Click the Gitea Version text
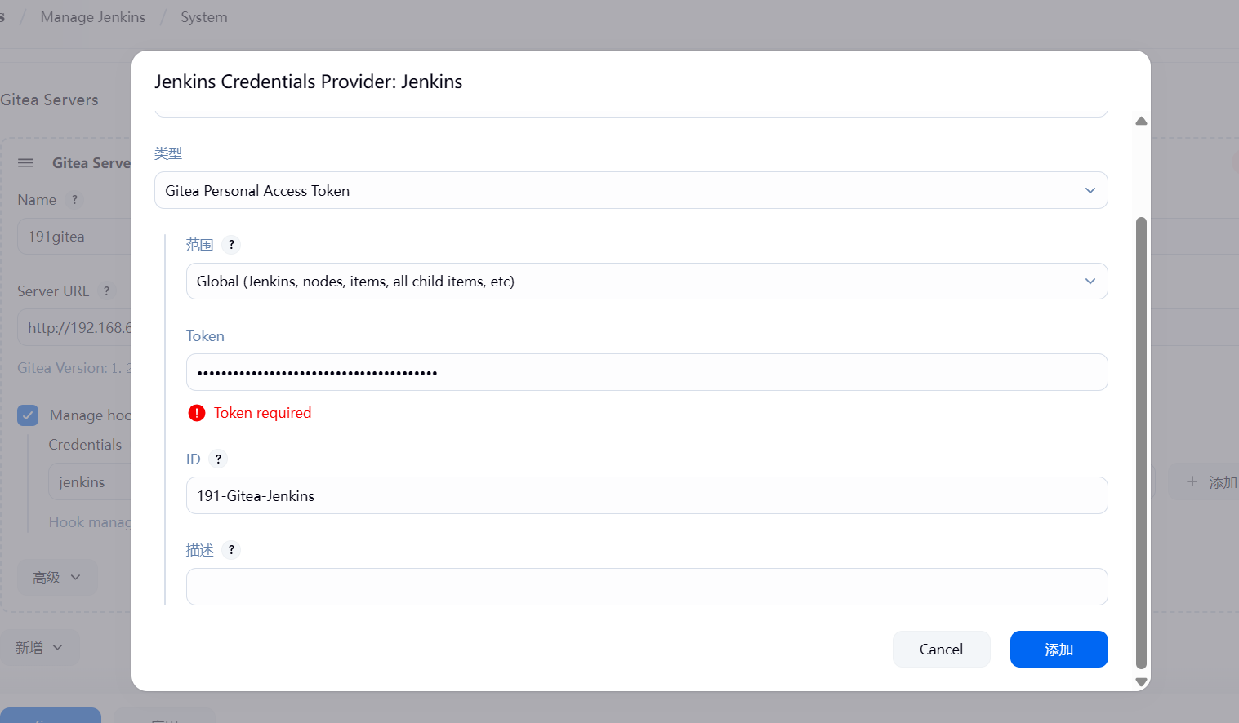This screenshot has height=723, width=1239. [74, 368]
